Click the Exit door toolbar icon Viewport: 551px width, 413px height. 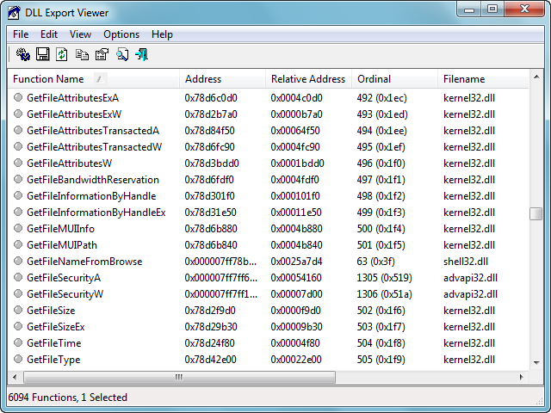[141, 55]
